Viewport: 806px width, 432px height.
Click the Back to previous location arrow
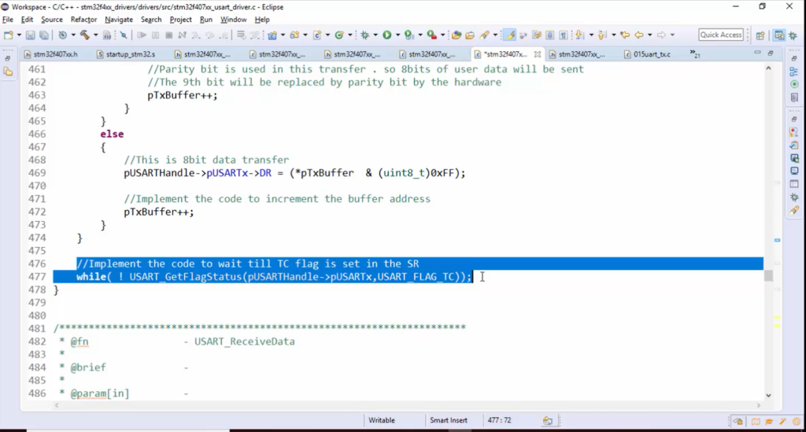pyautogui.click(x=639, y=35)
